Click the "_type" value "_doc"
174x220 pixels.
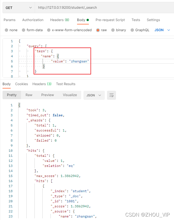(75, 196)
